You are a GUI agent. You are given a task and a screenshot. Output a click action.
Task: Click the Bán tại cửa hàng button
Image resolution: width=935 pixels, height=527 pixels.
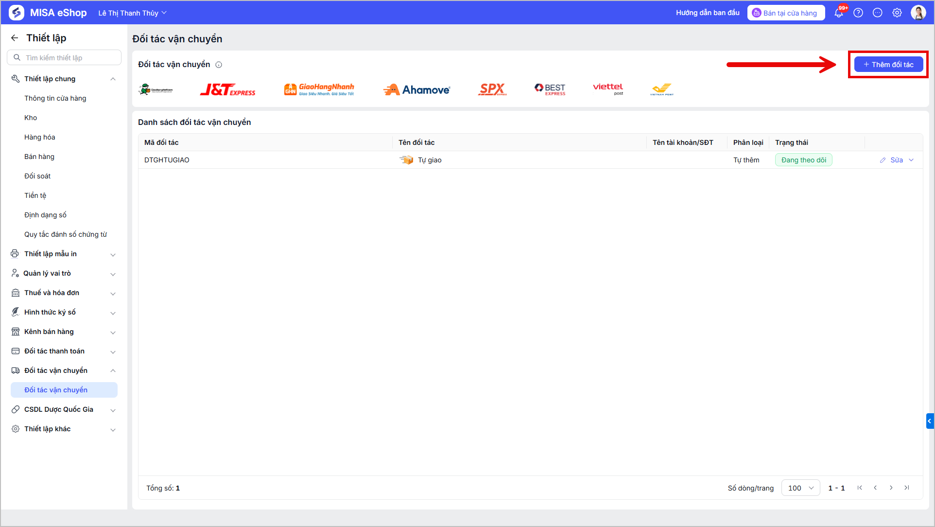point(786,13)
